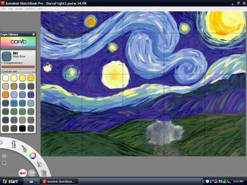247x185 pixels.
Task: Pick the dark brown swatch in the bottom row
Action: click(x=14, y=129)
